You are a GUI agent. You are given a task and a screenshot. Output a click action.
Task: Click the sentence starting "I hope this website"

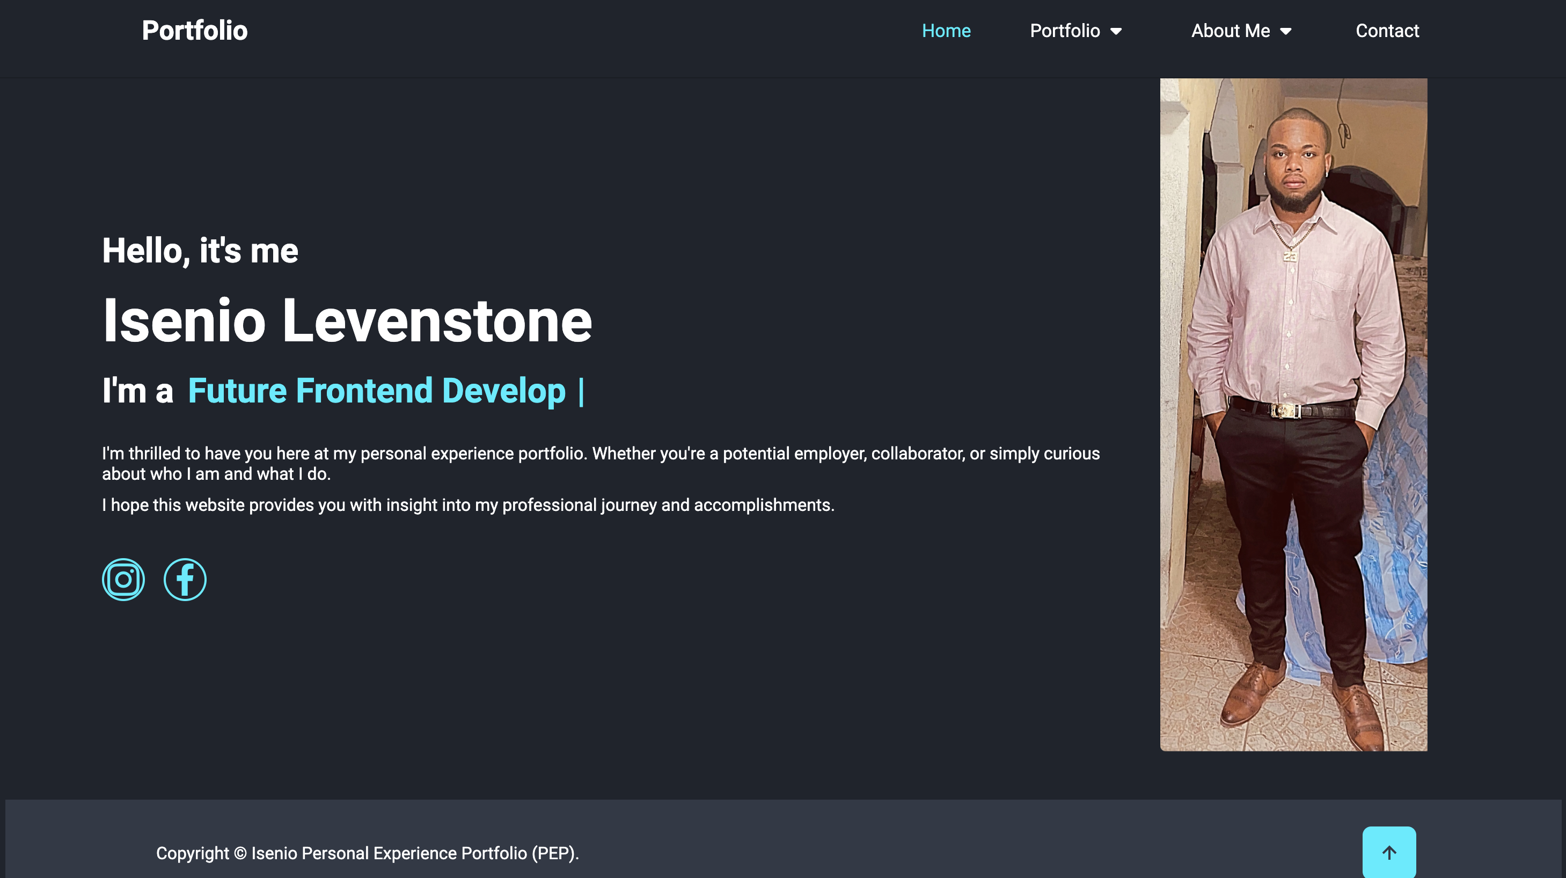467,504
